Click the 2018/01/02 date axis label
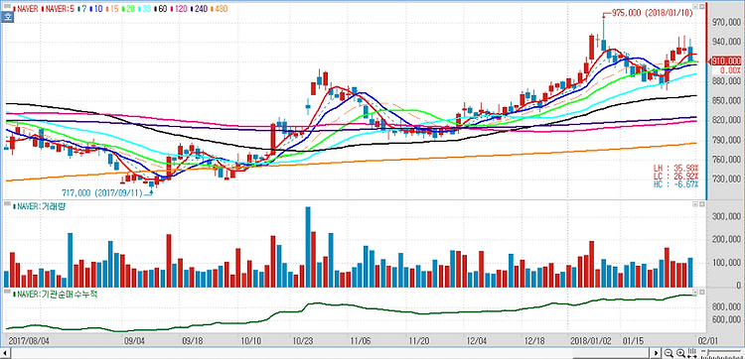 [591, 341]
